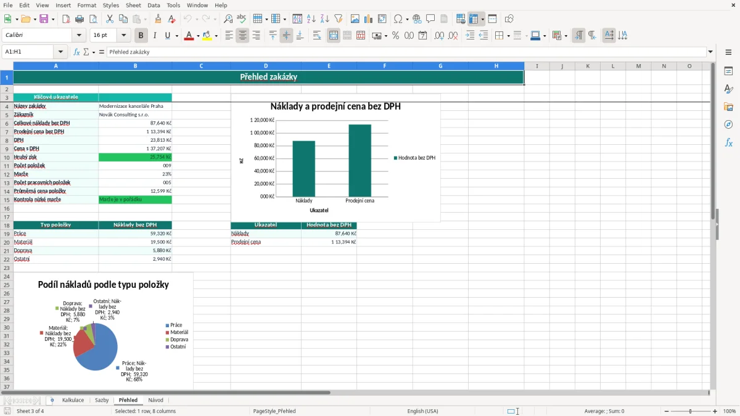Click the Cut scissors icon
740x416 pixels.
pos(109,19)
